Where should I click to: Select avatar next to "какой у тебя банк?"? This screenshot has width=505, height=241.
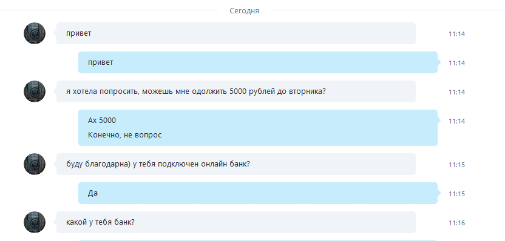click(35, 222)
